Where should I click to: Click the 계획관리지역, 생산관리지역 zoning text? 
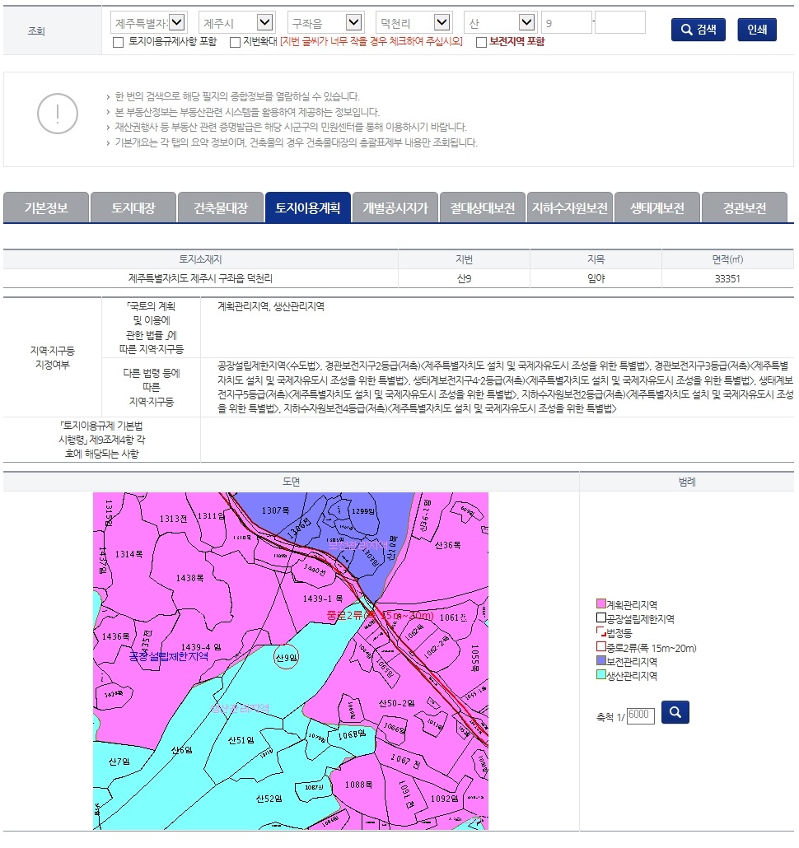click(271, 306)
